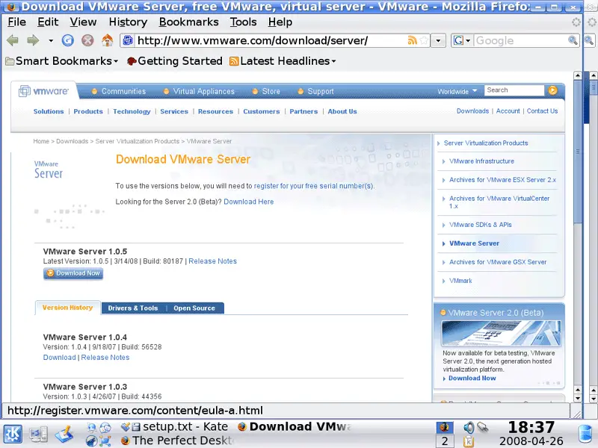Viewport: 598px width, 448px height.
Task: Click the search magnifier icon in Google box
Action: click(573, 40)
